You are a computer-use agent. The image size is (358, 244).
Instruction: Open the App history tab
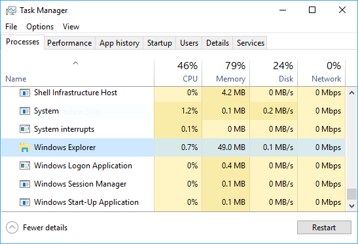click(119, 43)
